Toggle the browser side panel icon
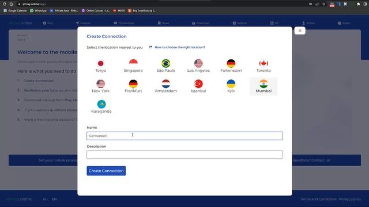The height and width of the screenshot is (207, 369). point(365,4)
